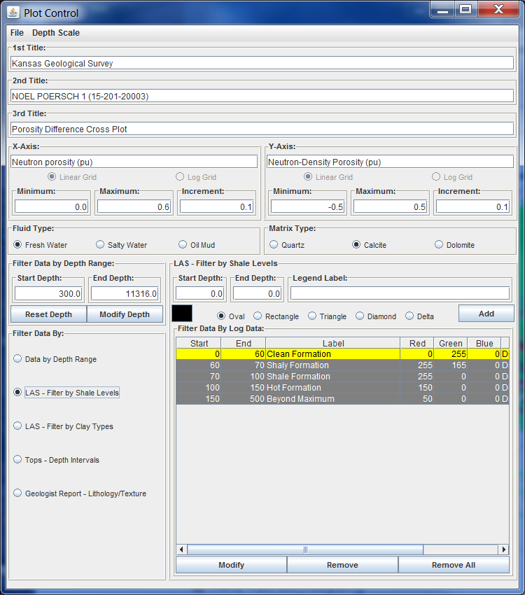Click the 1st Title text field
525x595 pixels.
click(x=262, y=63)
